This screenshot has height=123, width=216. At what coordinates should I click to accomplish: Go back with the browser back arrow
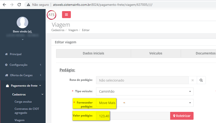click(4, 5)
